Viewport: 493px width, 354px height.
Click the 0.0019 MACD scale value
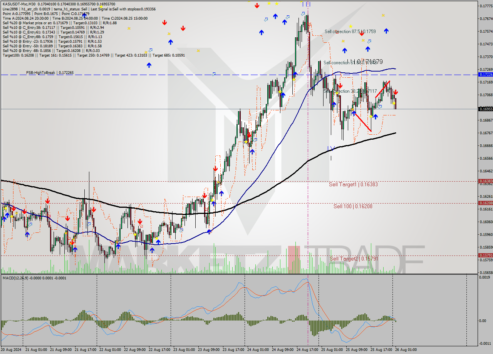pyautogui.click(x=485, y=277)
